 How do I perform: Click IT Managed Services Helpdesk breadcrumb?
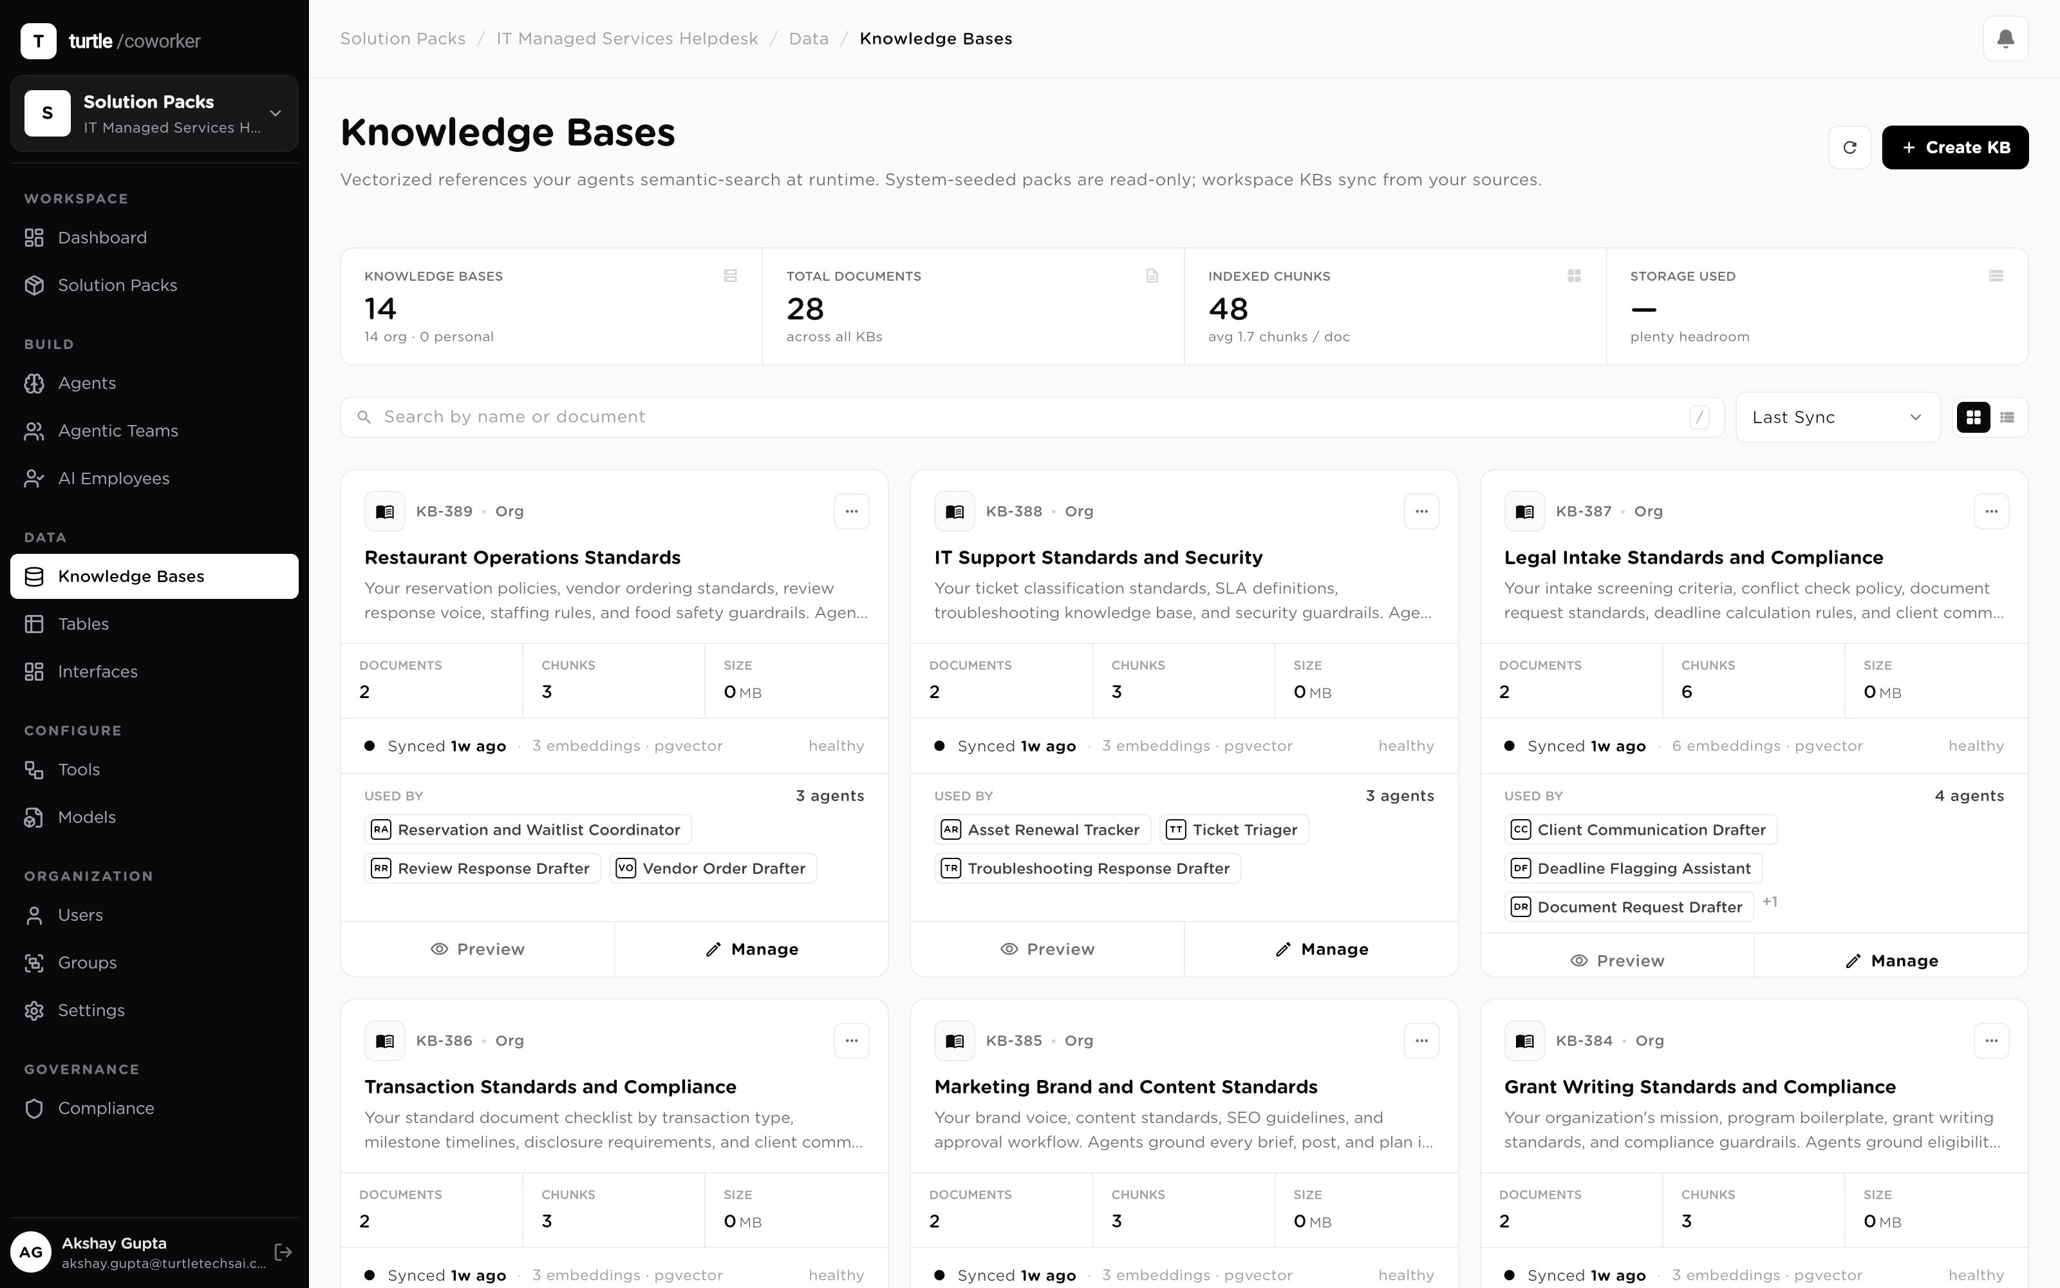point(628,39)
